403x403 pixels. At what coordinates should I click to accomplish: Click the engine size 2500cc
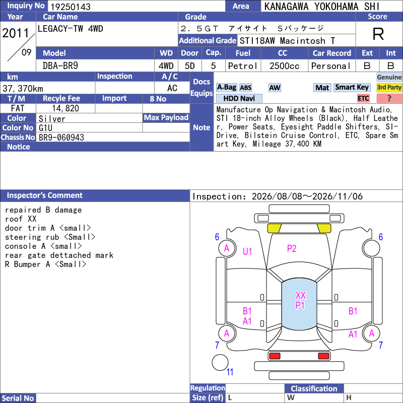pos(284,66)
